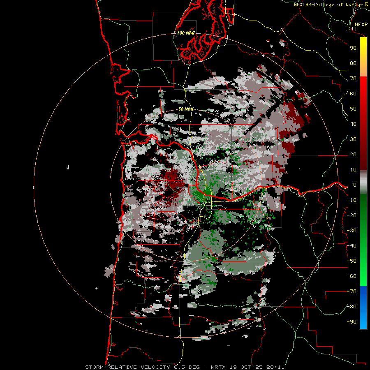Click the "-60" value on the velocity scale
Image resolution: width=370 pixels, height=370 pixels.
[x=351, y=276]
